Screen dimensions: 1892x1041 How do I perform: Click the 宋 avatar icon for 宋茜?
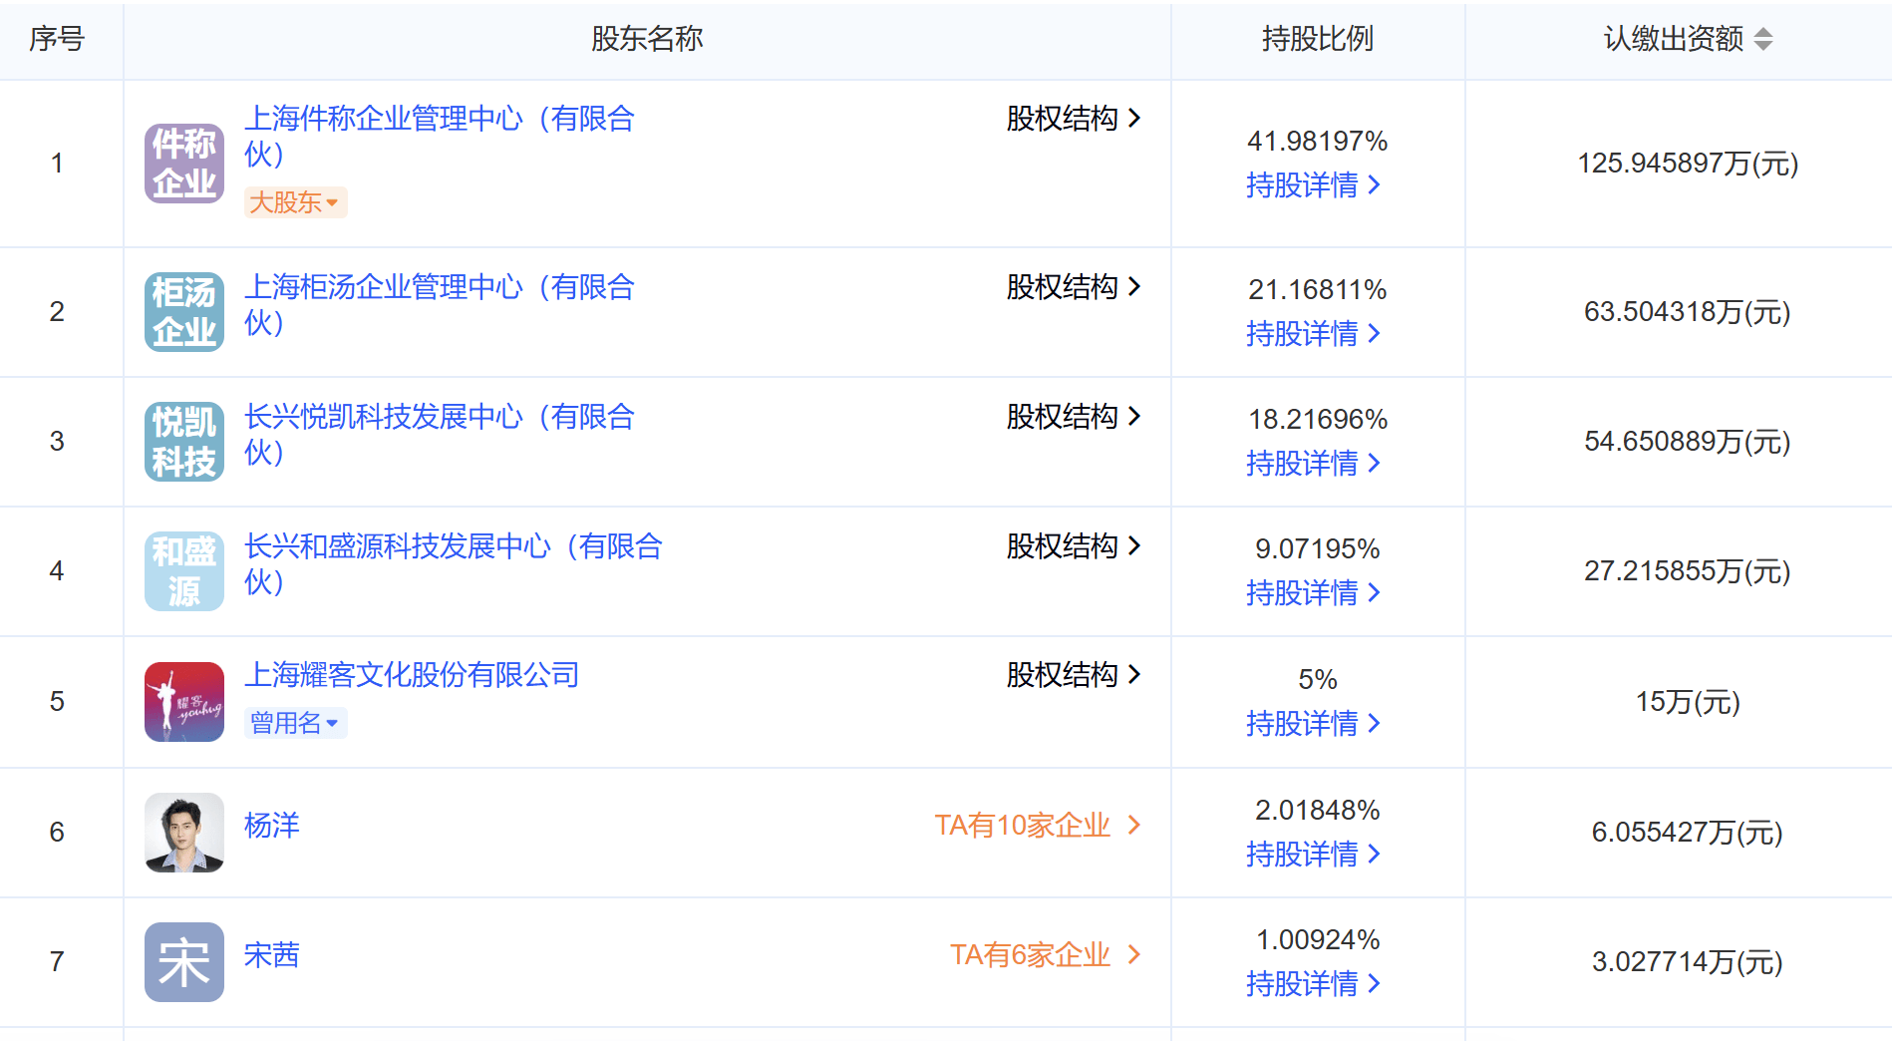pos(183,961)
